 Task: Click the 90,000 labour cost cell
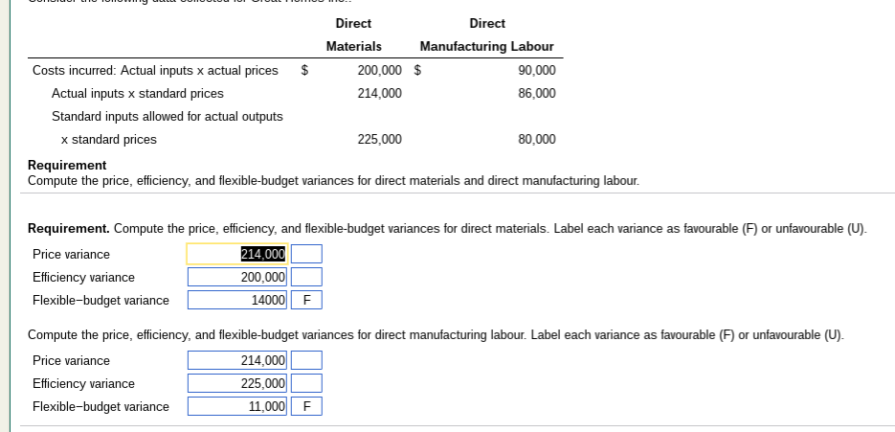pos(537,70)
